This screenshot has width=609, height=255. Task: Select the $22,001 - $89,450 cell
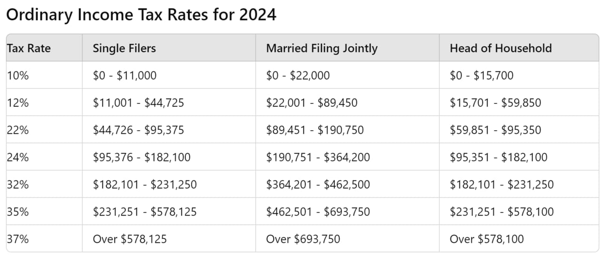[347, 103]
